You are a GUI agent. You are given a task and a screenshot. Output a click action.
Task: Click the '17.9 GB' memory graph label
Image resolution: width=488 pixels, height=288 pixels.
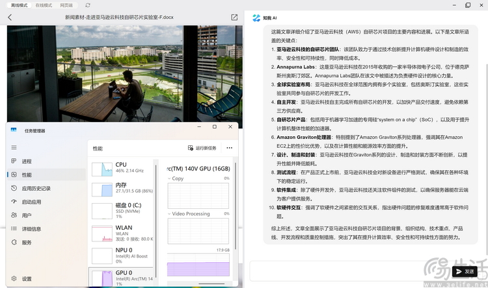(x=223, y=250)
